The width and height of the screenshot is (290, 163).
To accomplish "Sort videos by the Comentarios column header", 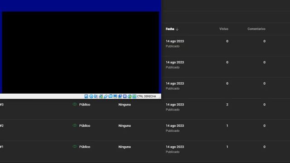I will [256, 29].
